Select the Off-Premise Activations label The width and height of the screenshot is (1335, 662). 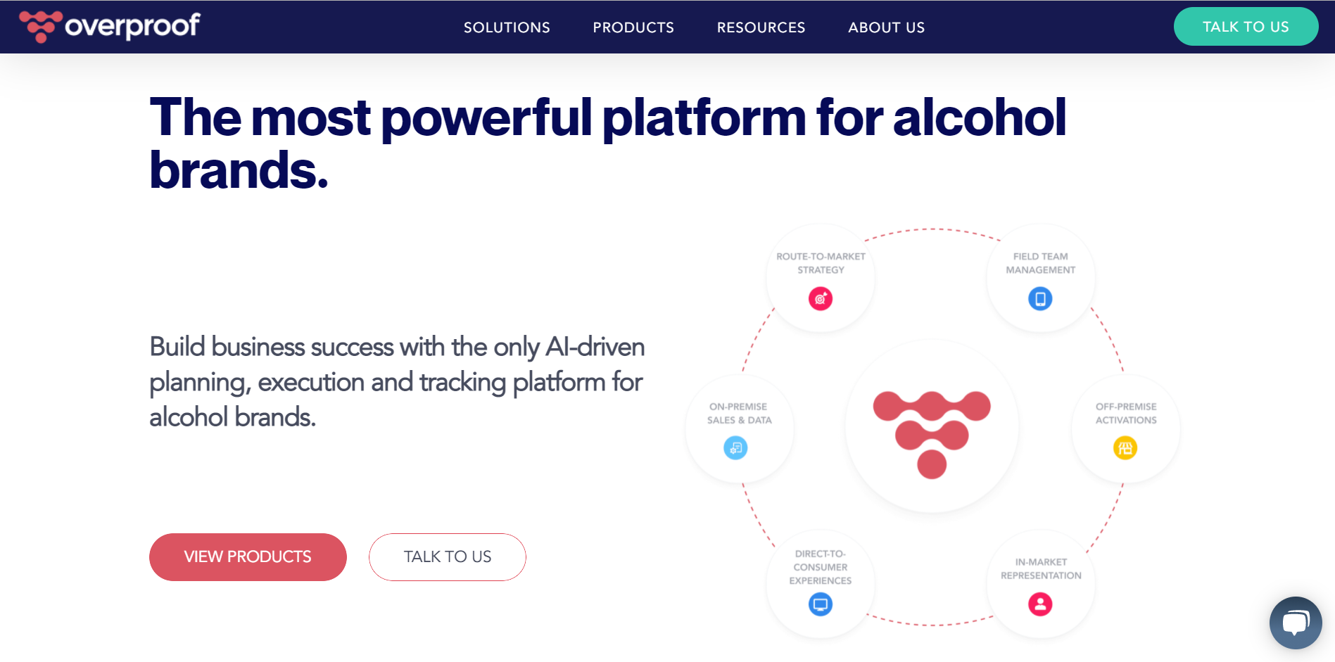(x=1126, y=414)
